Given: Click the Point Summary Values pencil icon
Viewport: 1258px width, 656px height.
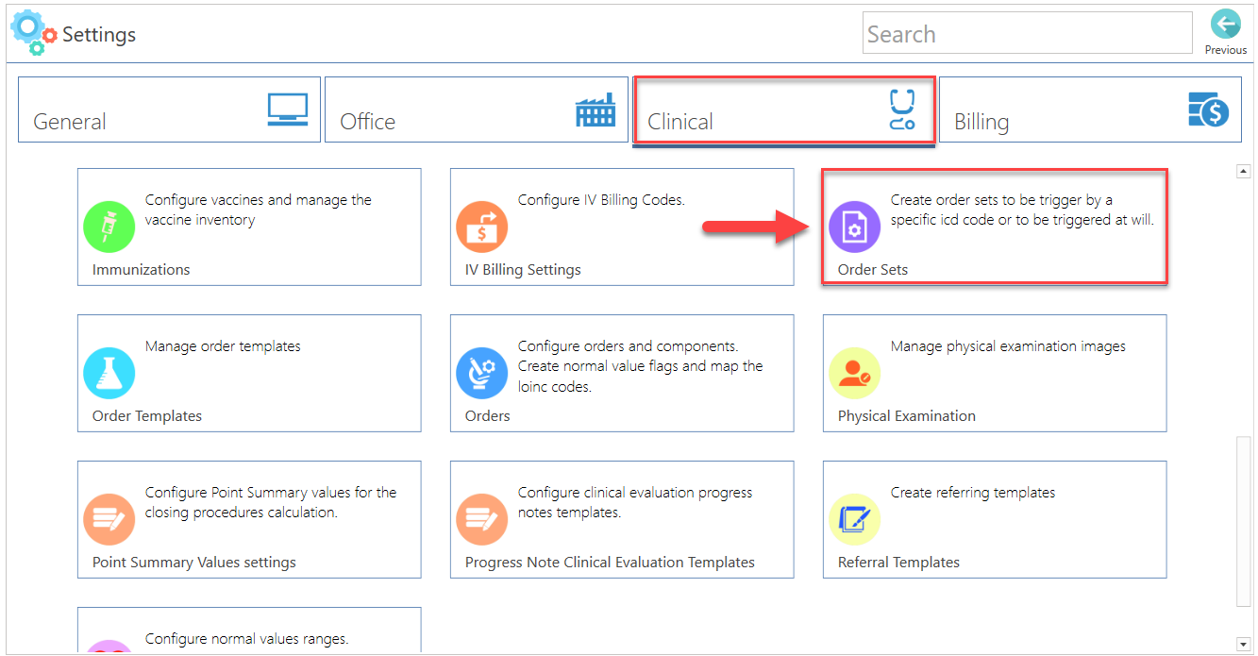Looking at the screenshot, I should 109,519.
